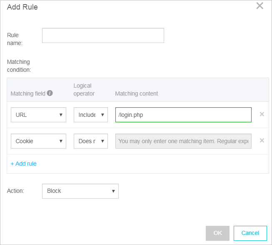
Task: Open the URL matching field dropdown
Action: coord(38,115)
